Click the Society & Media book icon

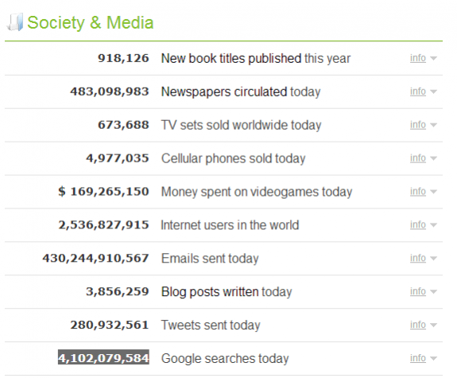pyautogui.click(x=15, y=22)
